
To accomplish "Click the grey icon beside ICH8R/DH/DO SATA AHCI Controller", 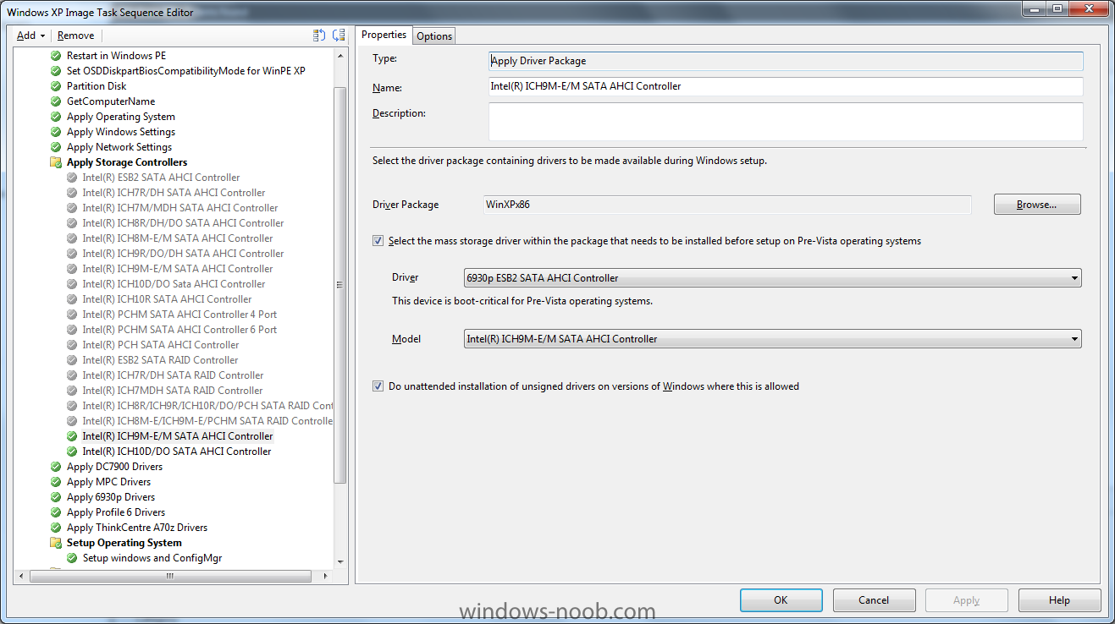I will tap(72, 223).
